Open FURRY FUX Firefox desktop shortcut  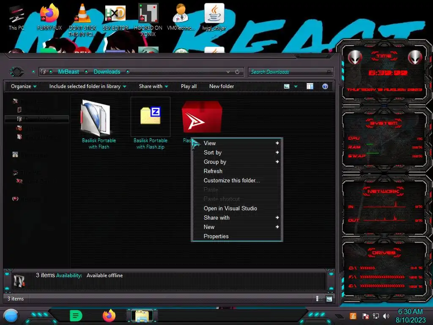click(x=49, y=17)
